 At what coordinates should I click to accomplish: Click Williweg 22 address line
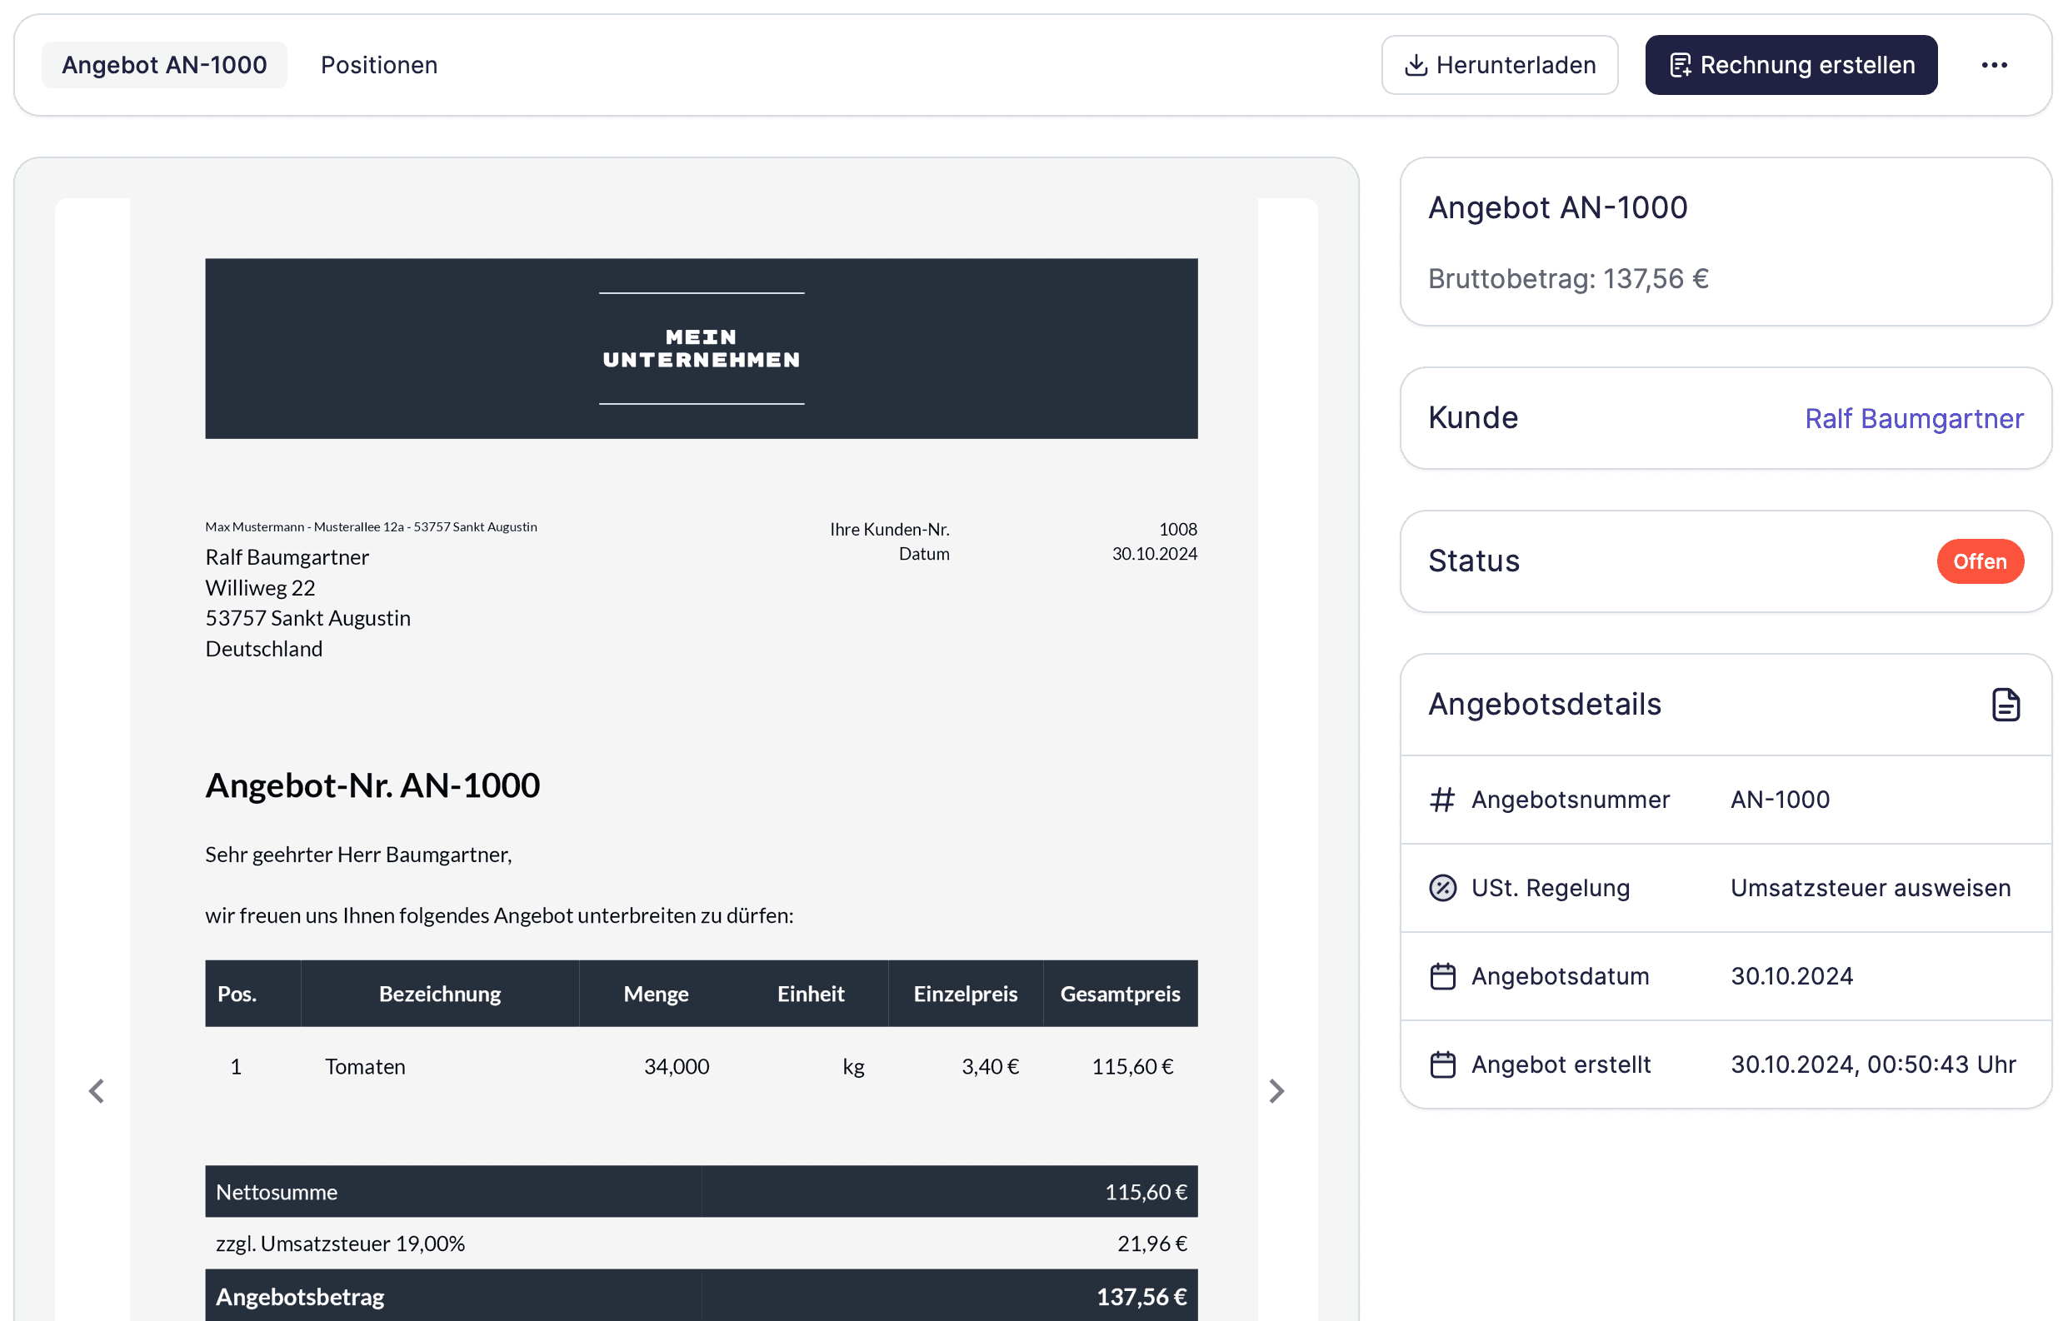coord(260,588)
